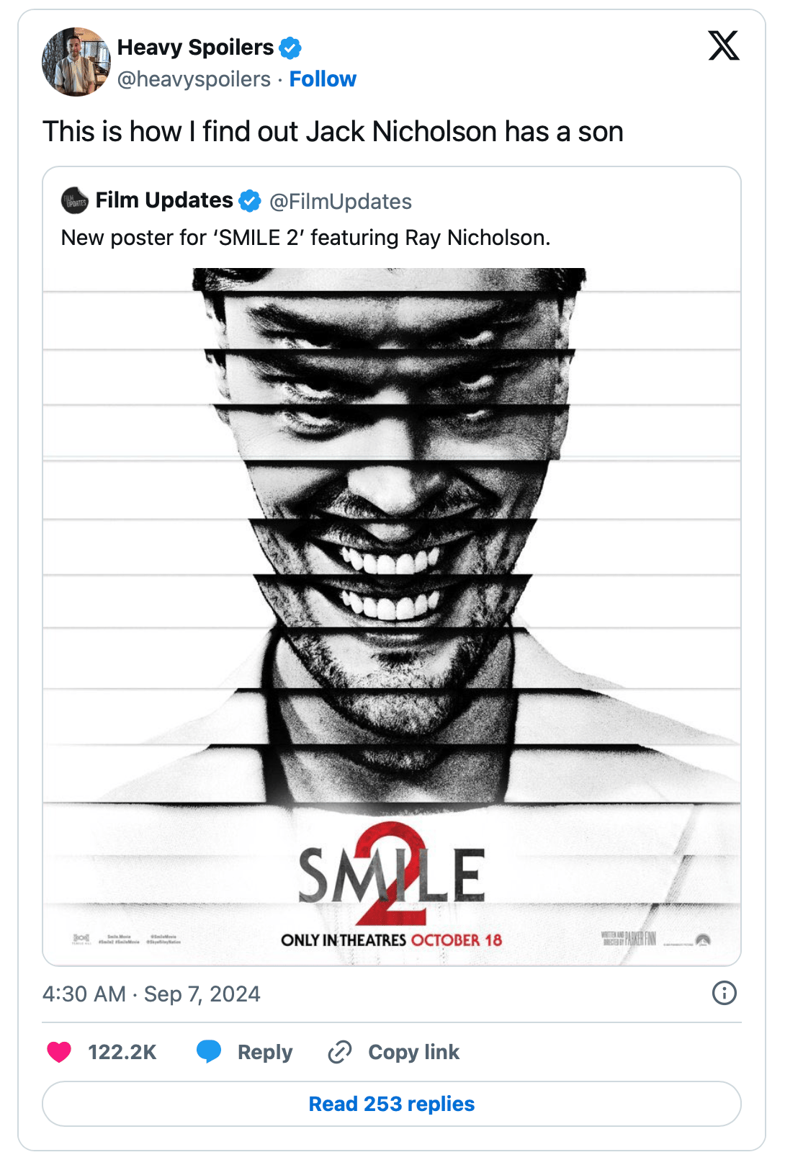Click the Reply label
The image size is (785, 1160).
[x=265, y=1052]
